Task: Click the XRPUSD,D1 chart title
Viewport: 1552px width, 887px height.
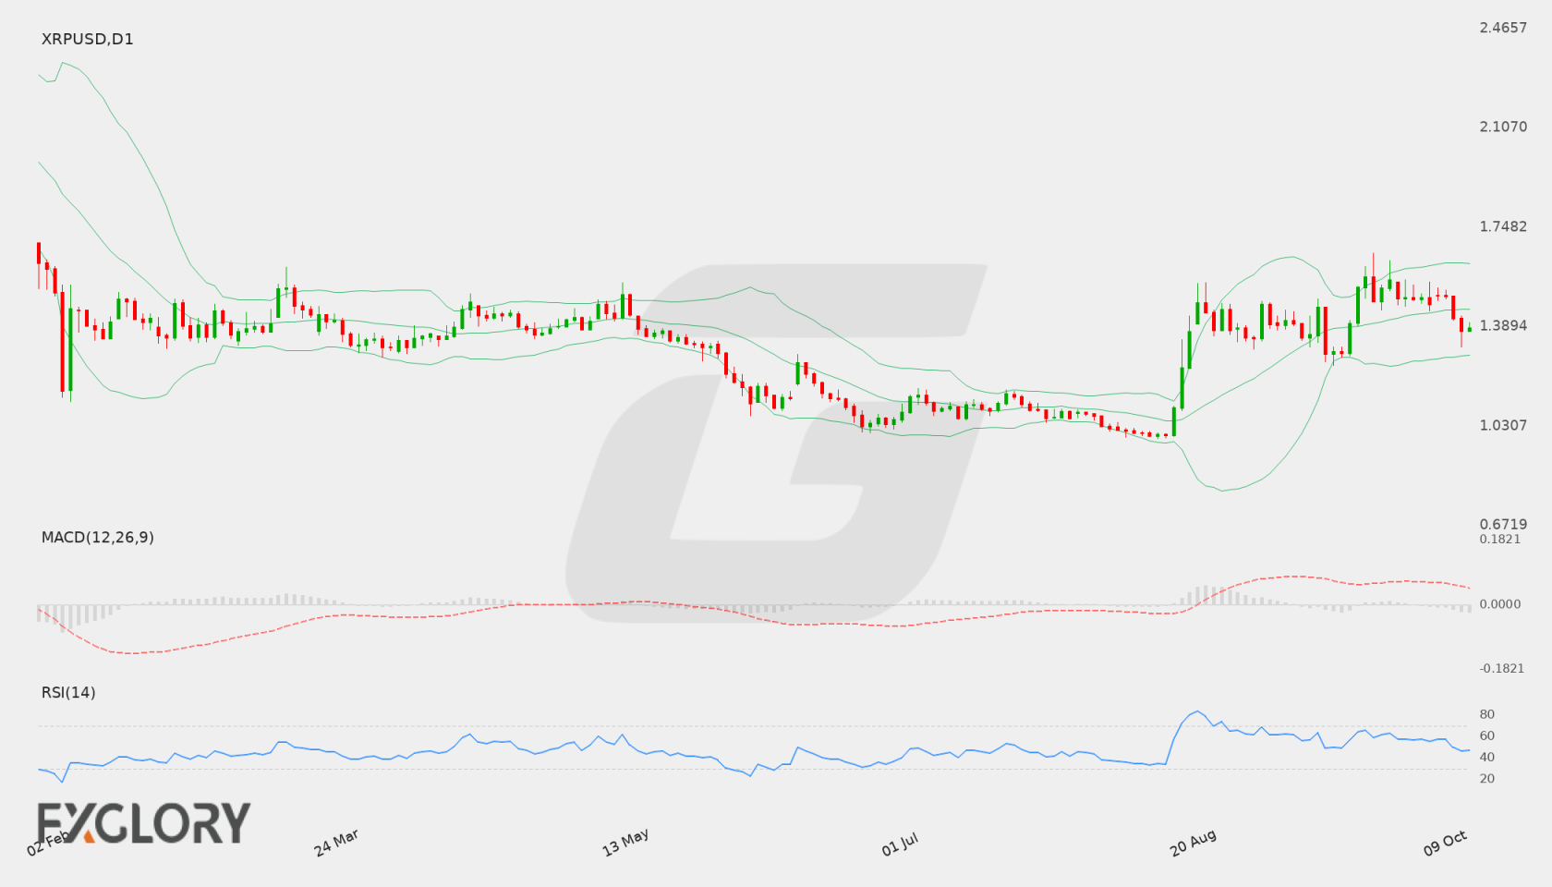Action: (x=87, y=39)
